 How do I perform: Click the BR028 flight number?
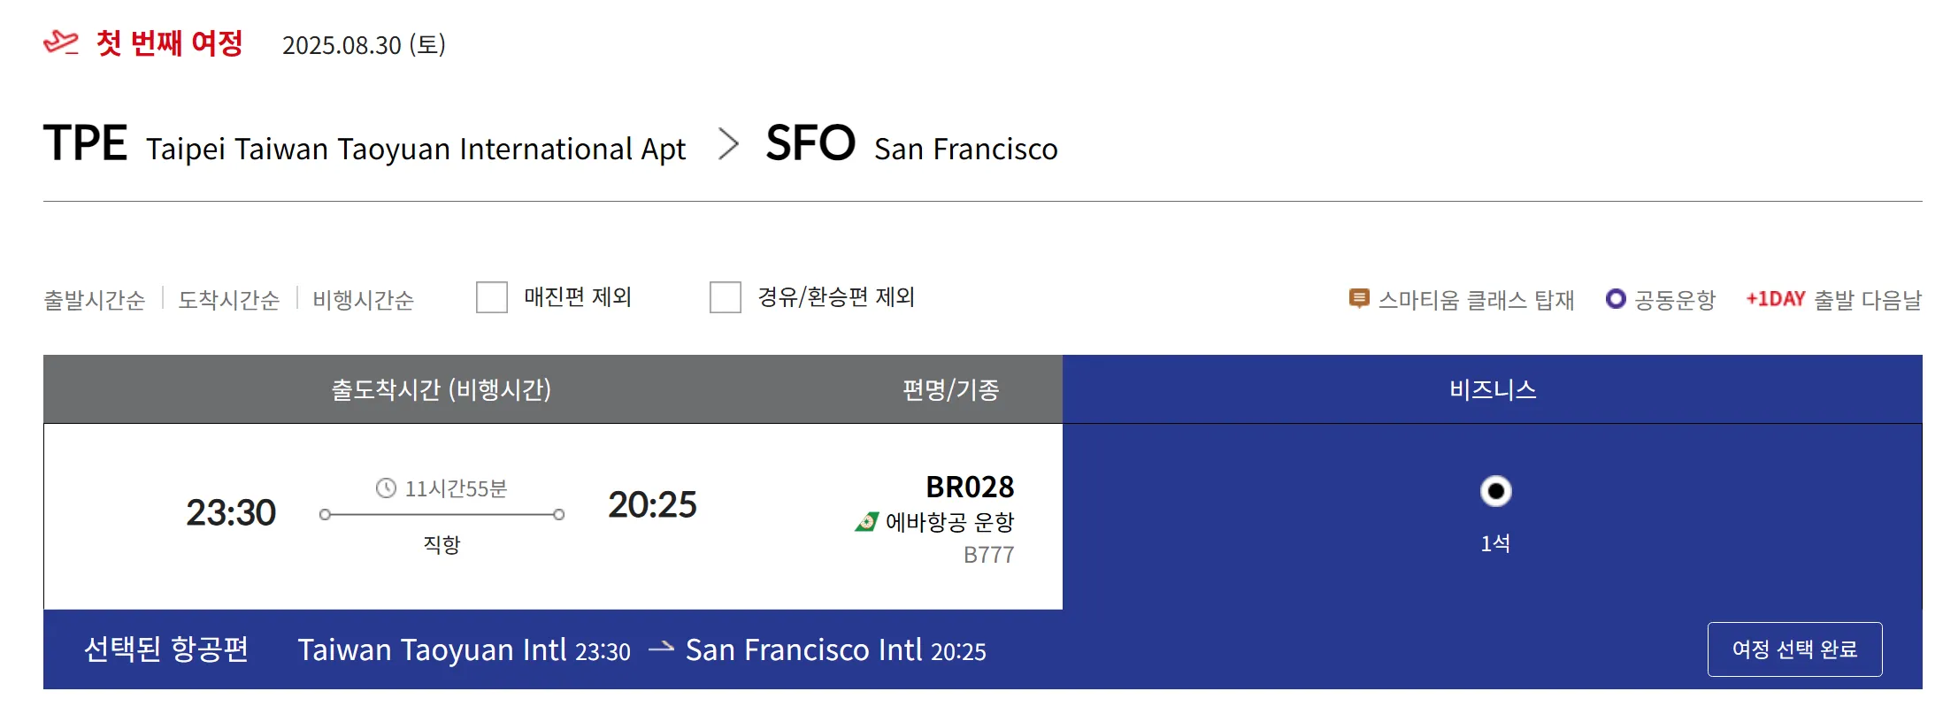coord(970,487)
